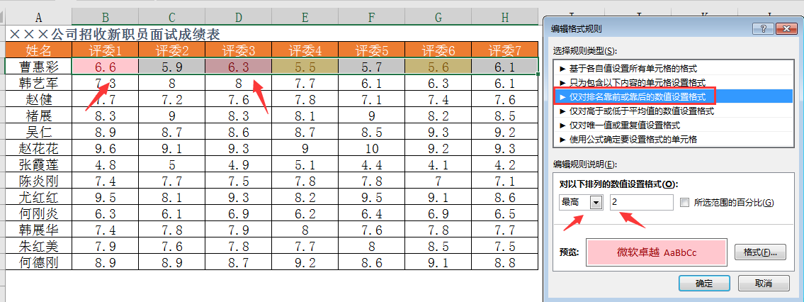Click the 评委5 header cell
Image resolution: width=804 pixels, height=302 pixels.
372,50
